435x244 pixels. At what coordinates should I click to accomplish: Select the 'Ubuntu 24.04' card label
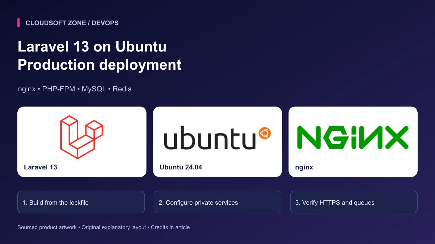click(x=181, y=167)
